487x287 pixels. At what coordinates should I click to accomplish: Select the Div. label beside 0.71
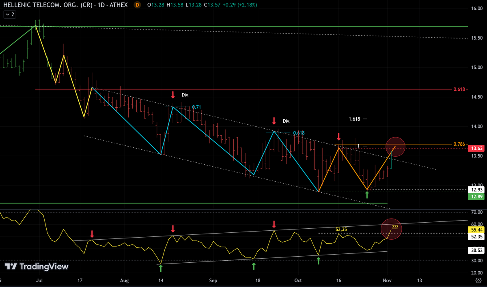[185, 95]
